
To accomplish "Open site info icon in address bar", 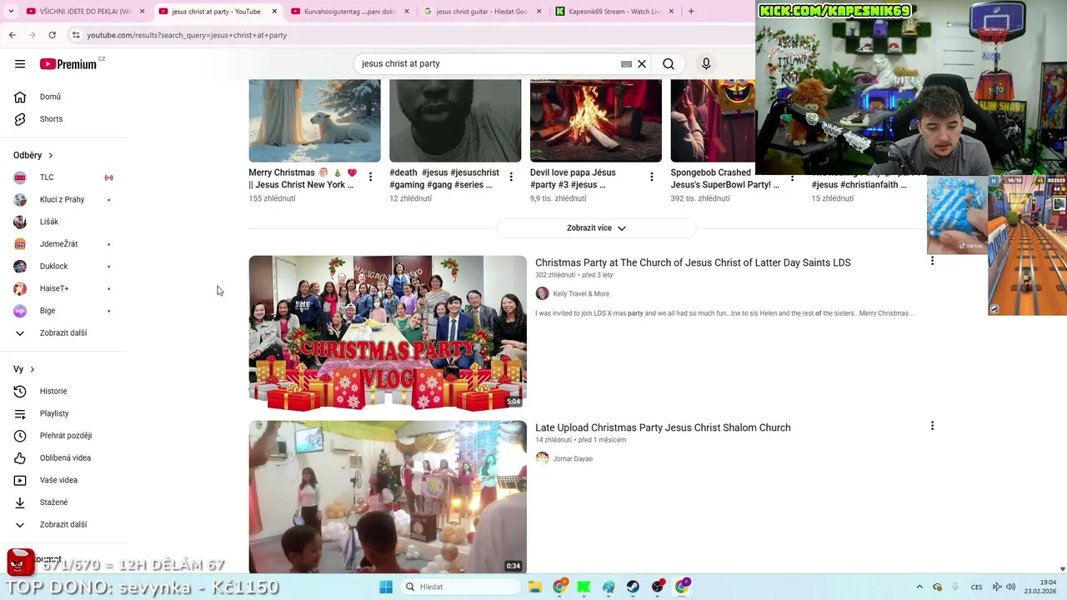I will coord(76,35).
